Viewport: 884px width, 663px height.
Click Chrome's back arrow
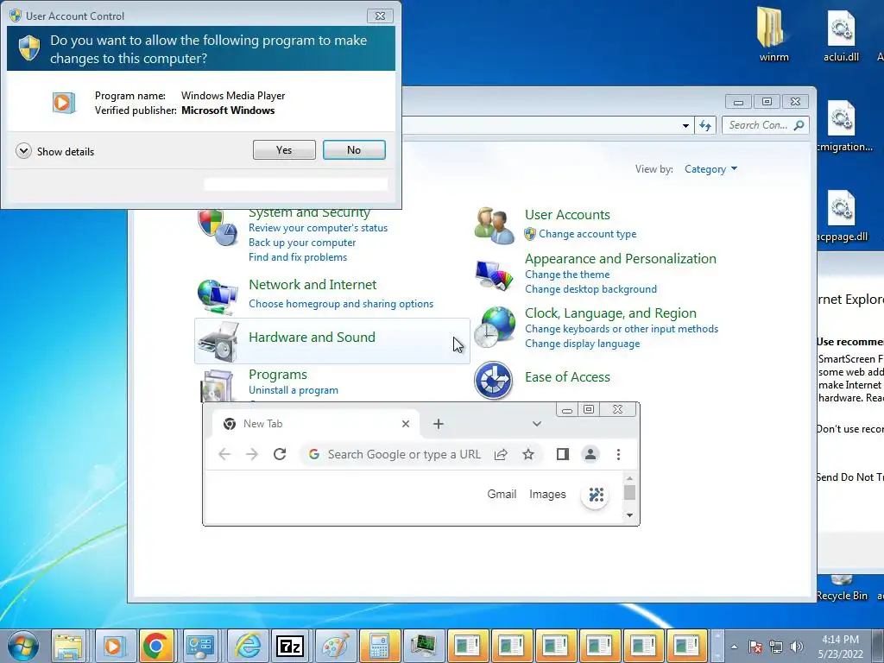224,454
